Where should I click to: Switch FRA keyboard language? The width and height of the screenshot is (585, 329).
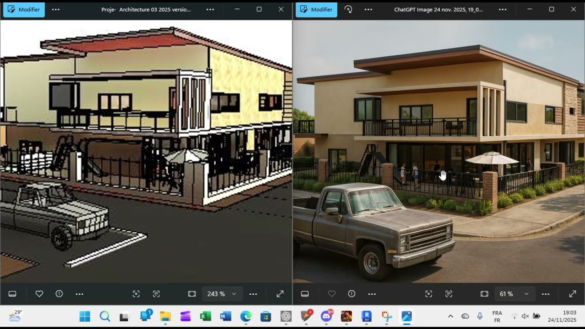[497, 316]
